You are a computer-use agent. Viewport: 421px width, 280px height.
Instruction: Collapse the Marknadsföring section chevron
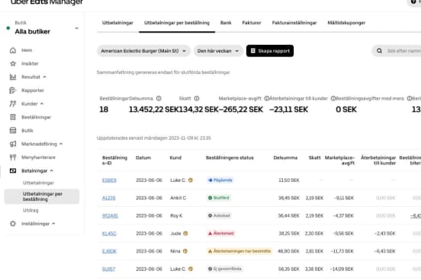(x=61, y=144)
